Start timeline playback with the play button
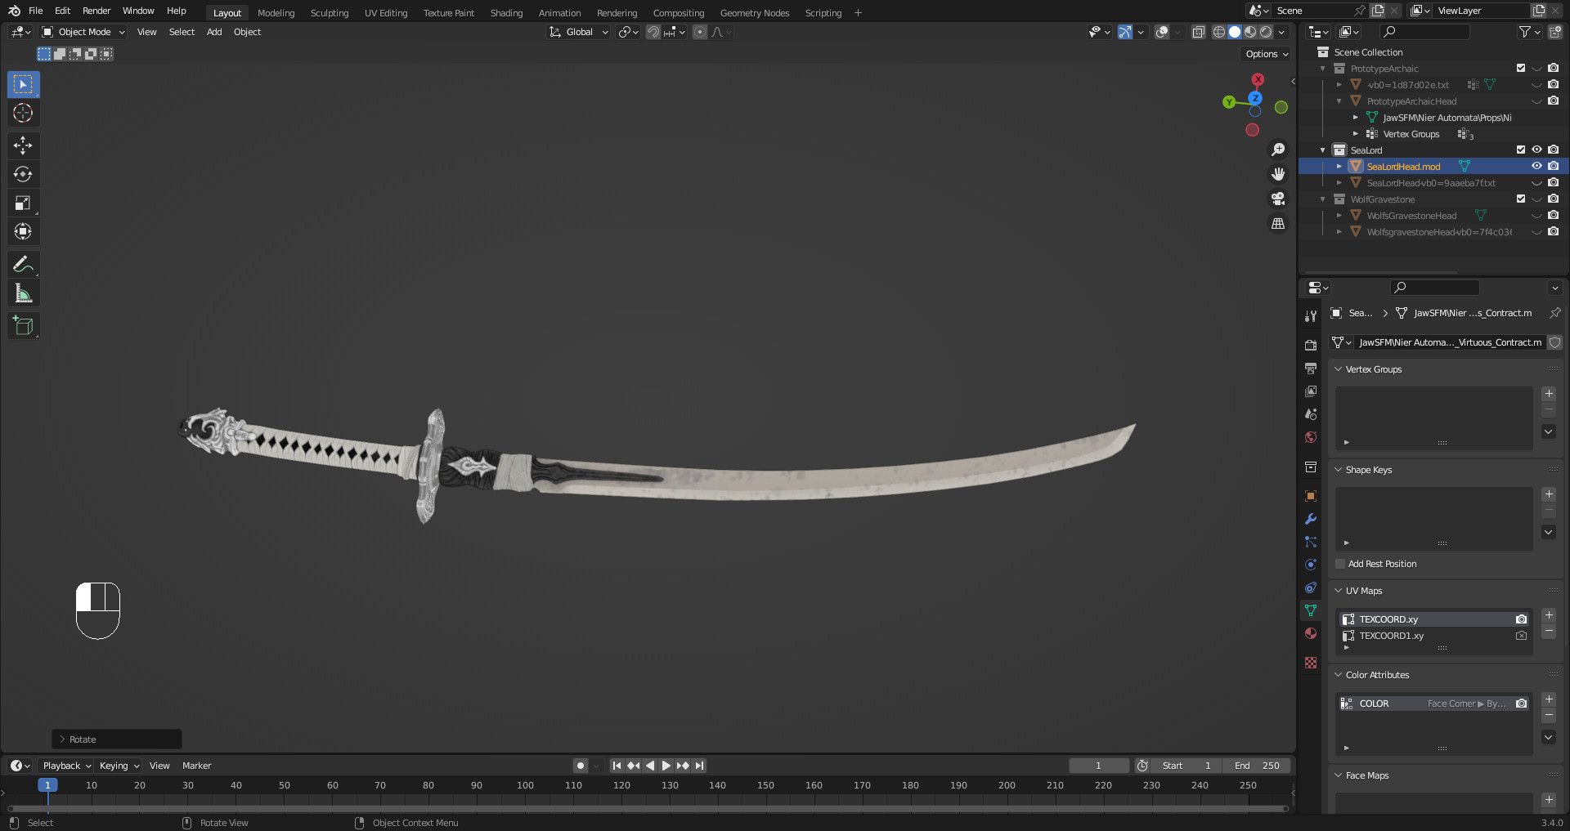Screen dimensions: 1570x831 (x=666, y=766)
